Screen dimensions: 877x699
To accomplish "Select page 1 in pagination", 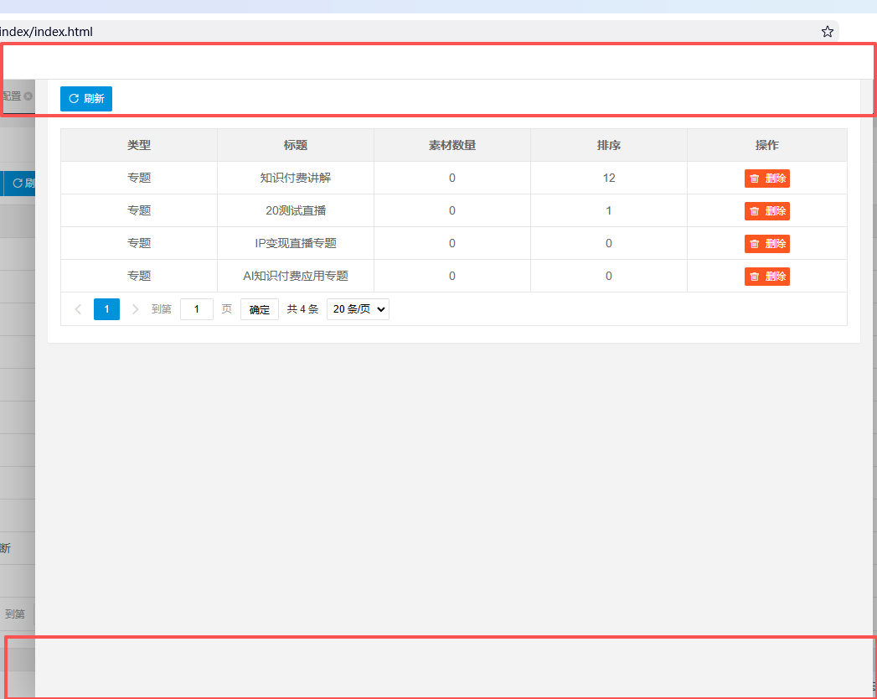I will [x=106, y=309].
